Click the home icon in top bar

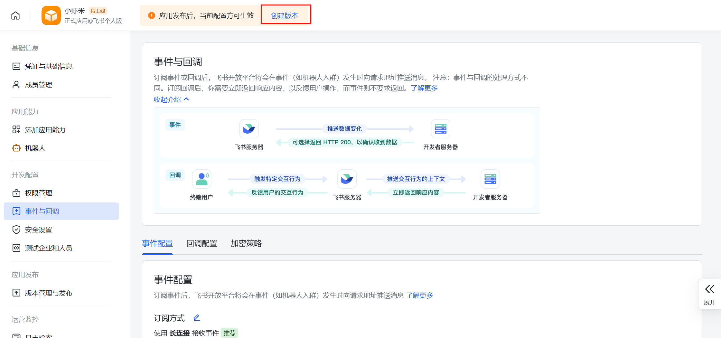pyautogui.click(x=15, y=15)
